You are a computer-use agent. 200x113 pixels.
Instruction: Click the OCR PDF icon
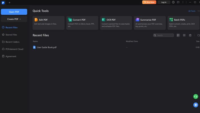pos(103,20)
